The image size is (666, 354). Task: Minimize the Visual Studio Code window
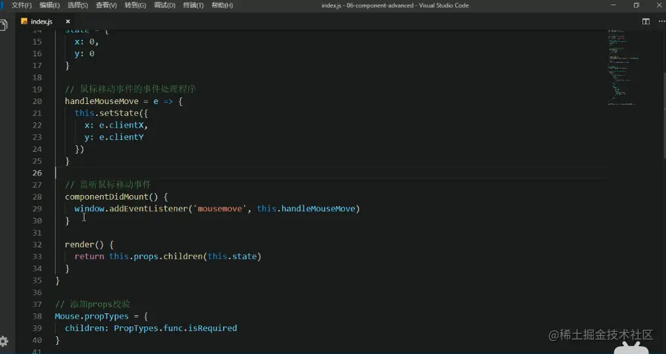(x=613, y=5)
